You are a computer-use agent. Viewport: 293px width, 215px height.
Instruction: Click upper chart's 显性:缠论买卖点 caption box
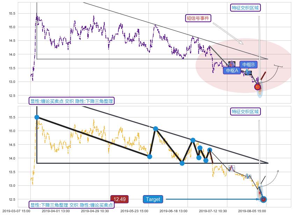(x=72, y=101)
